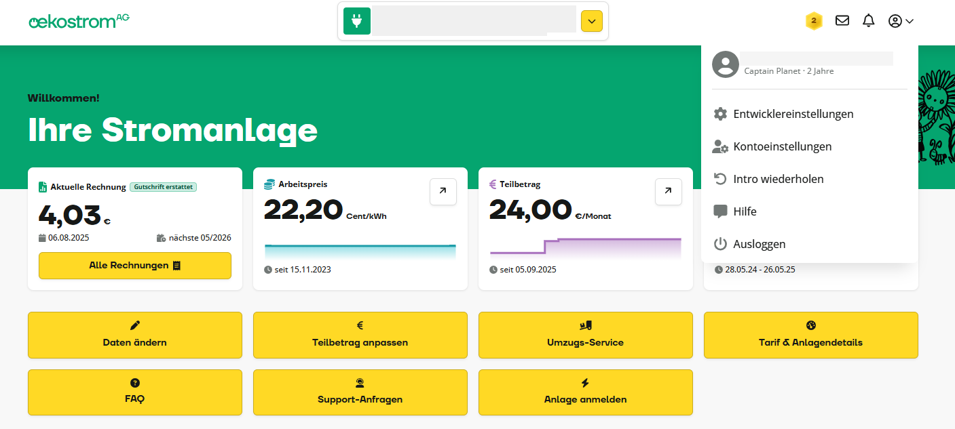Open Hilfe menu entry
This screenshot has width=955, height=429.
(810, 211)
